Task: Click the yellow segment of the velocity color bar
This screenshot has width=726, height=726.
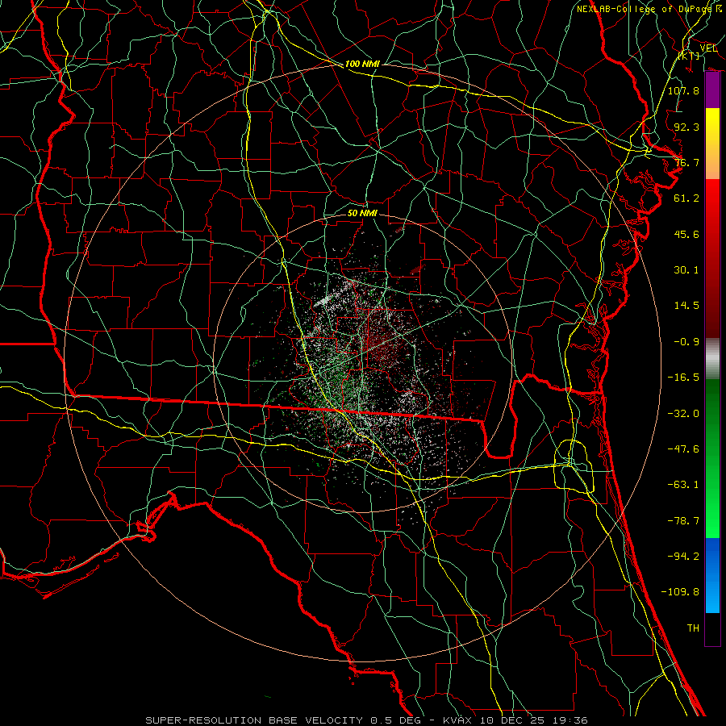Action: coord(712,144)
